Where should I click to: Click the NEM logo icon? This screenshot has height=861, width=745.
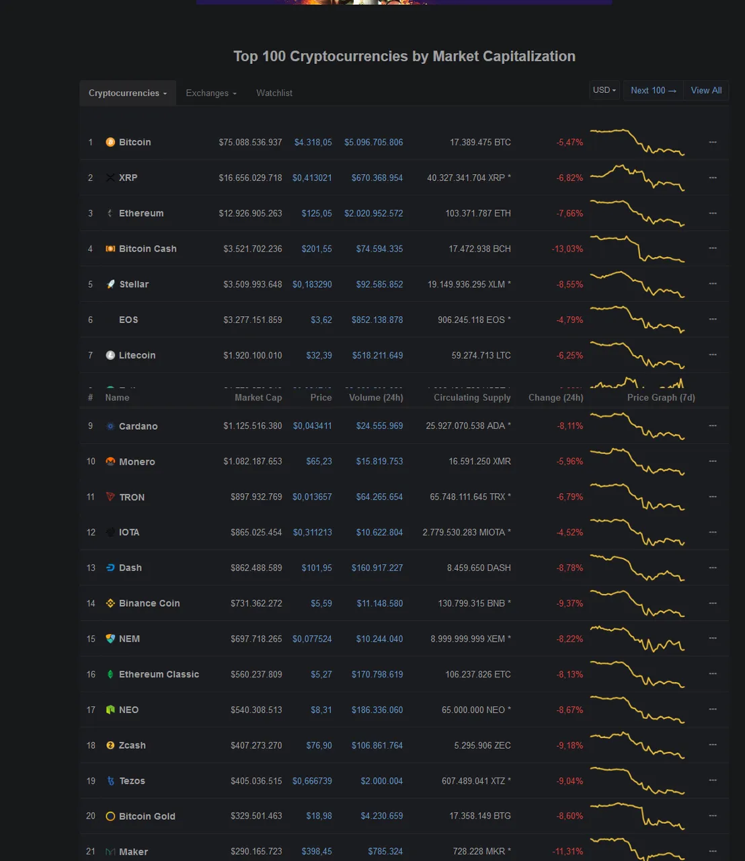pyautogui.click(x=110, y=639)
